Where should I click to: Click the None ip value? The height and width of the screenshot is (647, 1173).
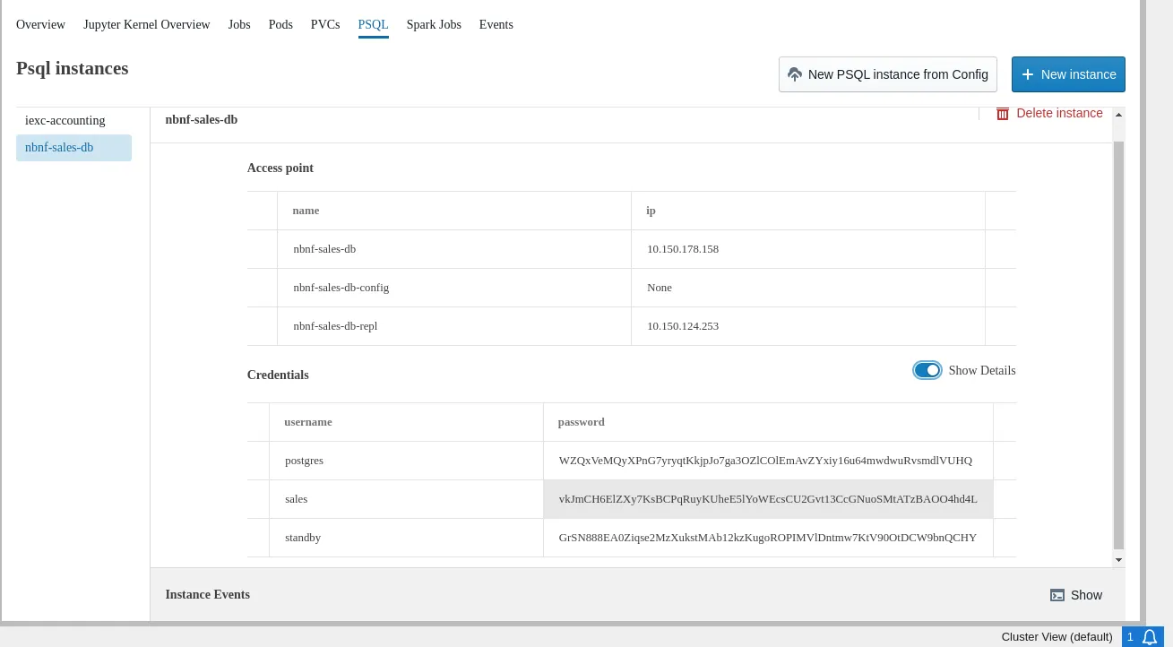[x=660, y=288]
